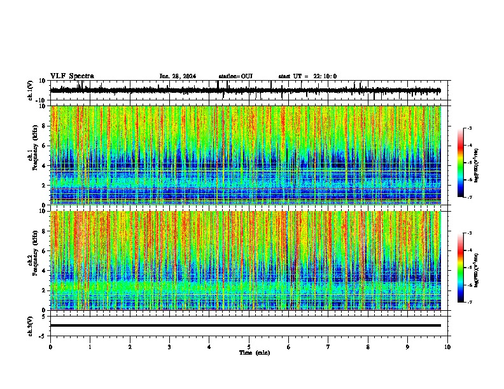This screenshot has width=504, height=389.
Task: Click the "VLF Spectra" title text
Action: (72, 76)
